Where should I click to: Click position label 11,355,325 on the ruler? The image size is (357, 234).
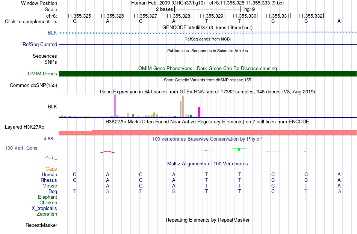[79, 16]
